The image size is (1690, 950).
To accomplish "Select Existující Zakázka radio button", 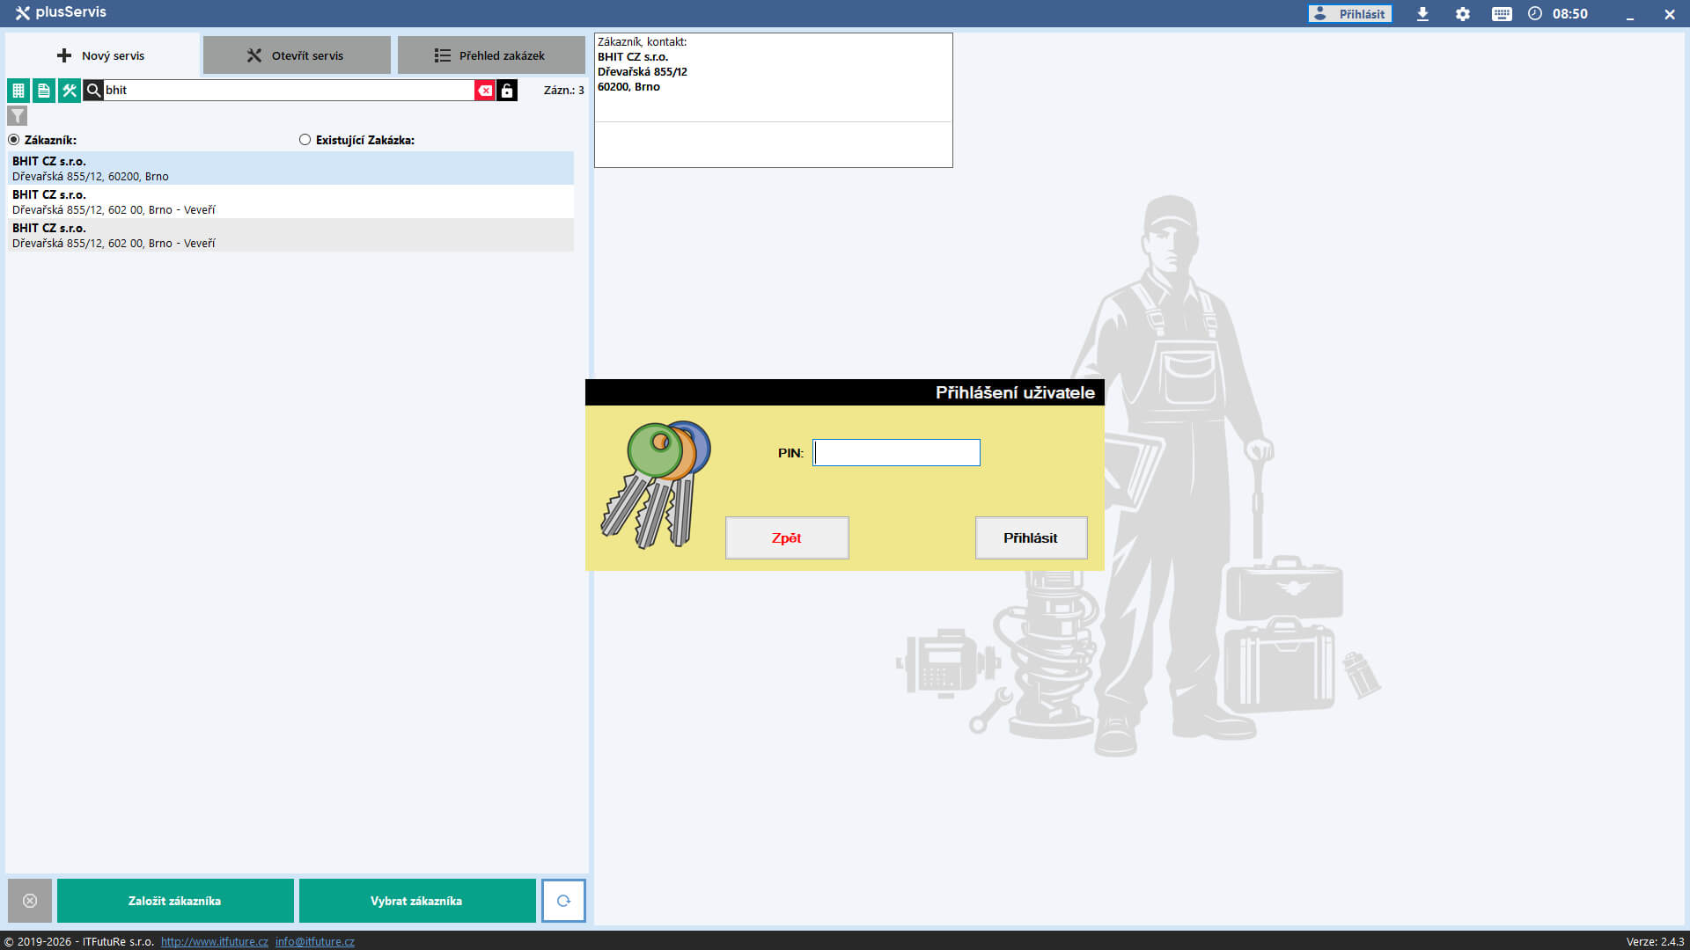I will (305, 140).
